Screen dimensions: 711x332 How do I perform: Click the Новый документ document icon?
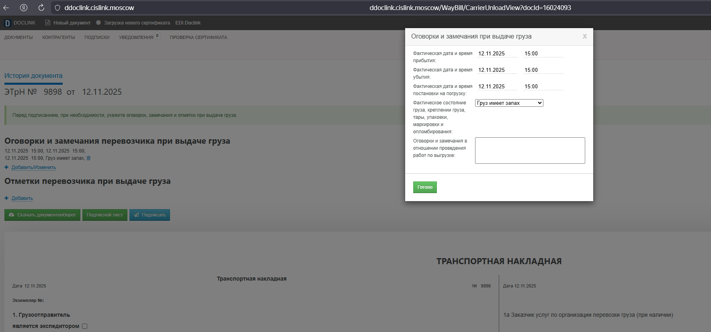(48, 23)
